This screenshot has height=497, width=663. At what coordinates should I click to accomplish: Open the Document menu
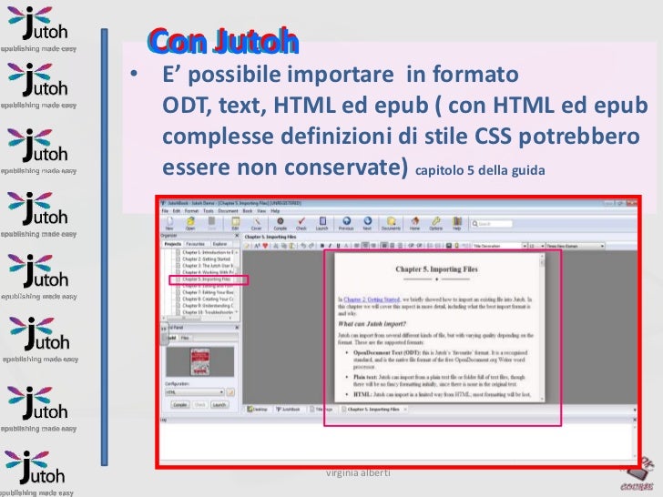[228, 210]
